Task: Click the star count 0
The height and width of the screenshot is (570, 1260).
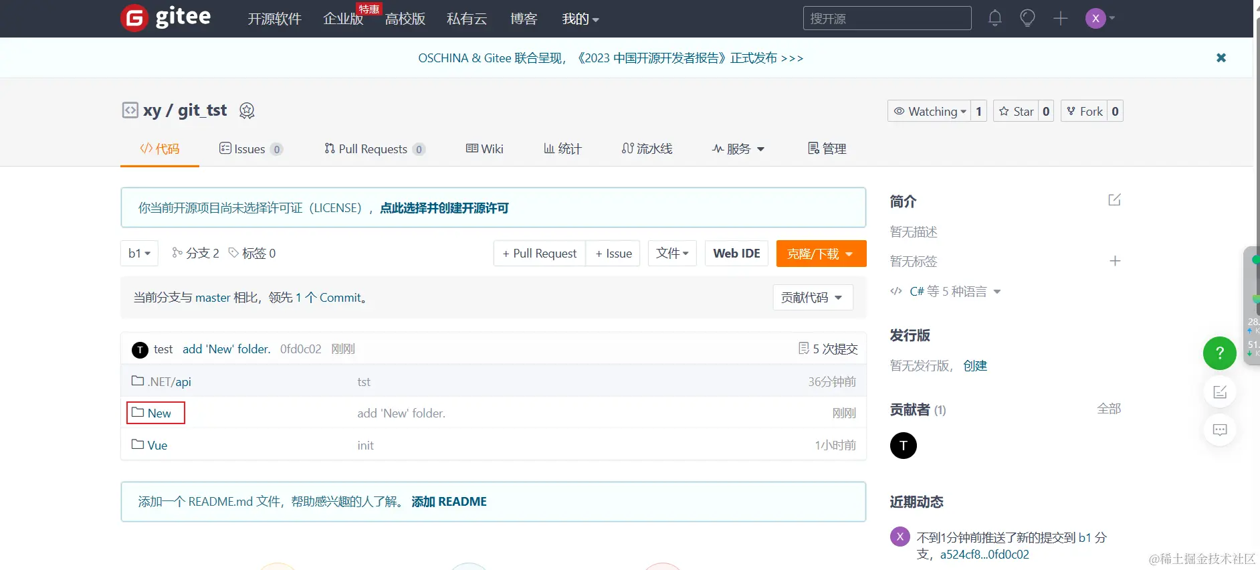Action: pyautogui.click(x=1046, y=111)
